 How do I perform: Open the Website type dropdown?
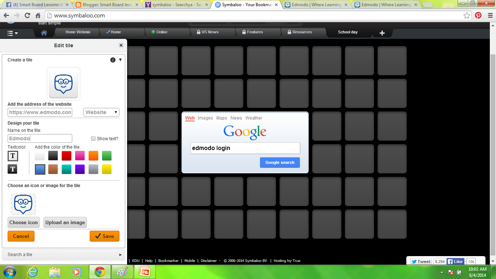click(101, 112)
